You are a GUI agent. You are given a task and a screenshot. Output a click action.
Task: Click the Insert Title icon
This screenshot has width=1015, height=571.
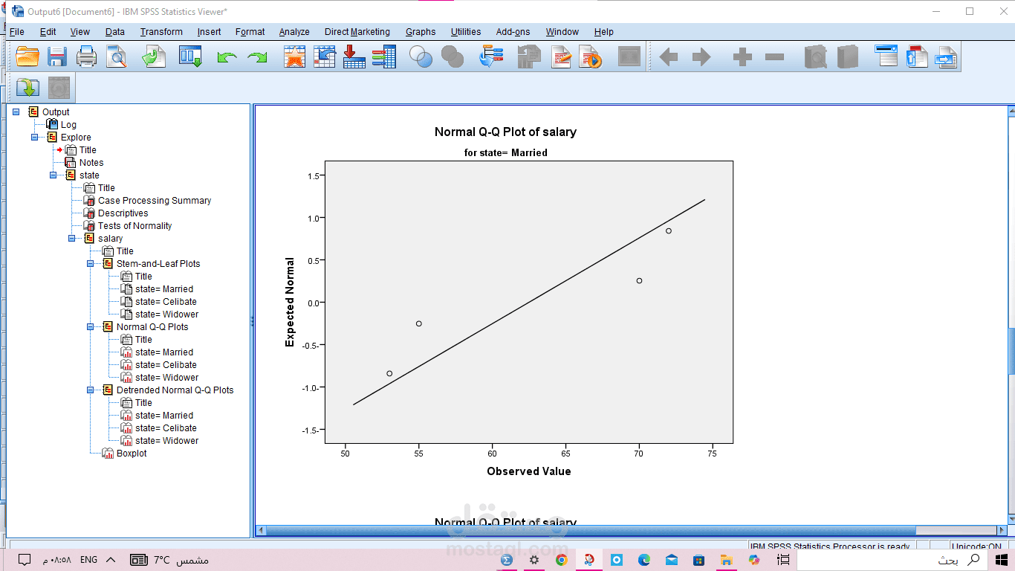(917, 57)
